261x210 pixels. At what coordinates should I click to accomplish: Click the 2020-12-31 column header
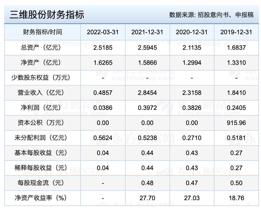coord(192,32)
